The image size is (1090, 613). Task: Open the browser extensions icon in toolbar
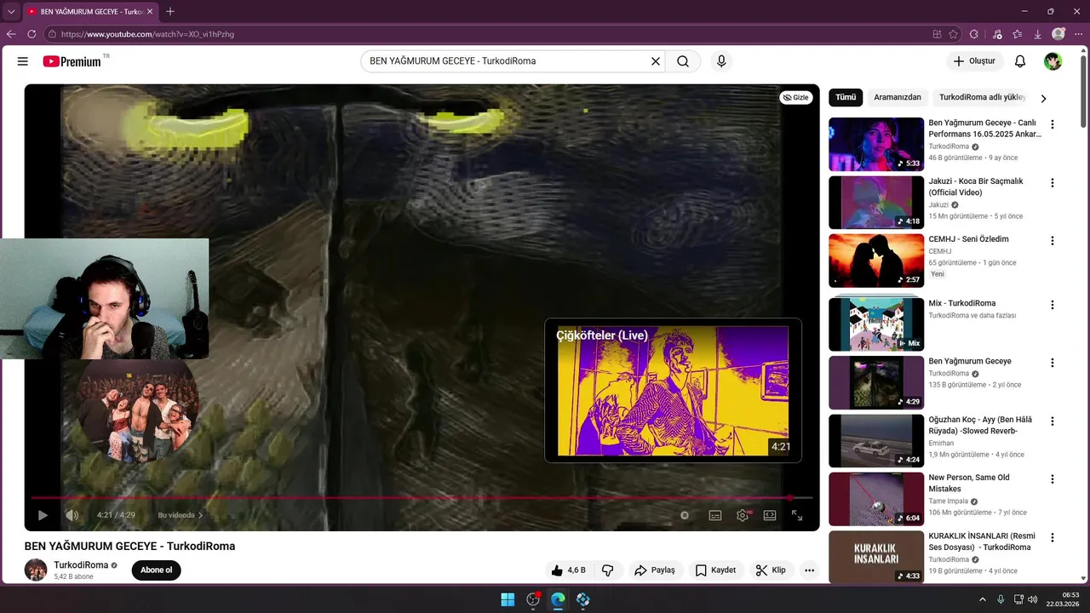pos(974,34)
